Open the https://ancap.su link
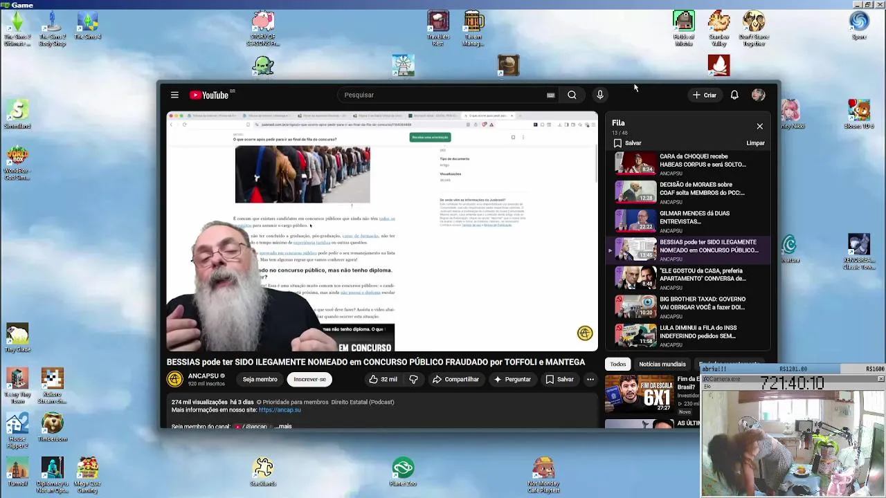Viewport: 886px width, 498px height. [x=280, y=410]
